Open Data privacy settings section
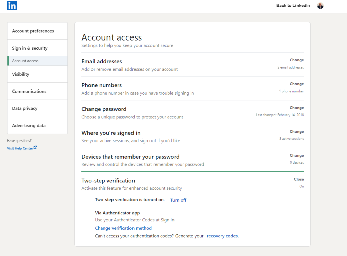This screenshot has height=256, width=347. click(37, 108)
